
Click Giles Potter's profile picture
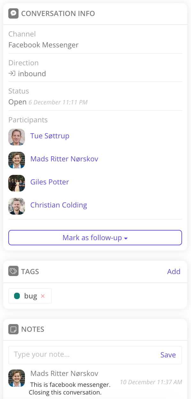17,183
